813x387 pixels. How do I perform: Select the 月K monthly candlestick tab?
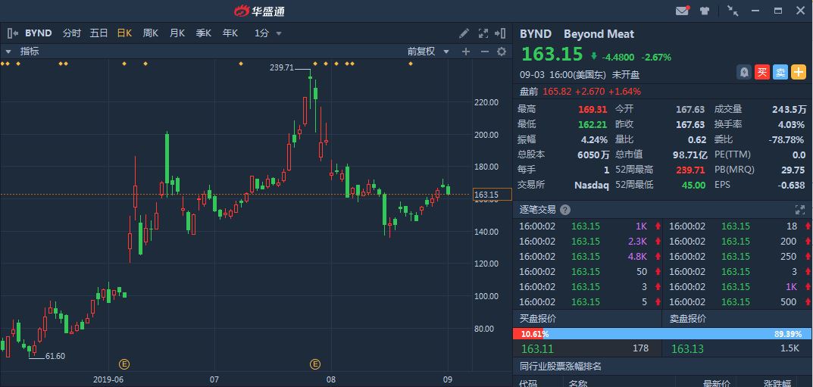(177, 33)
